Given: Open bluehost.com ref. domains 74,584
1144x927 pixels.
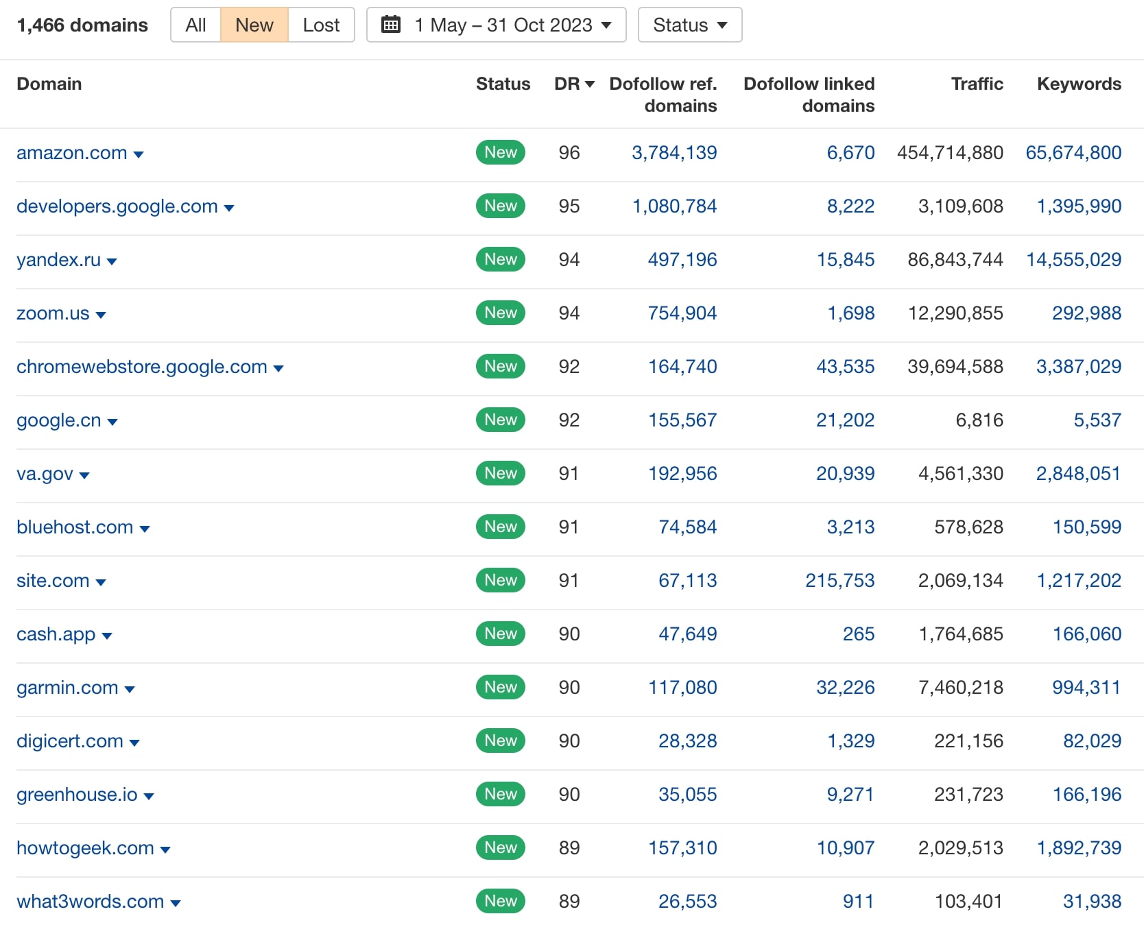Looking at the screenshot, I should point(688,527).
